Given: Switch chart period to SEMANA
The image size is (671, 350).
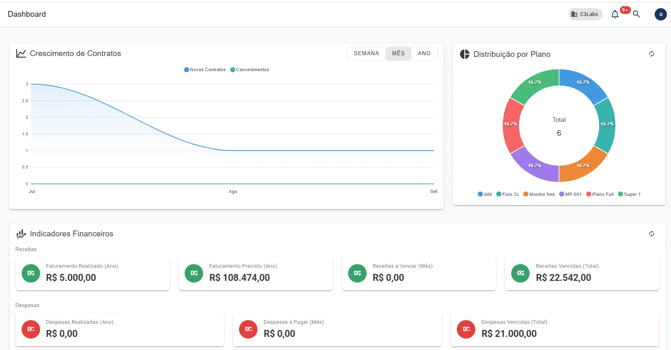Looking at the screenshot, I should 366,54.
